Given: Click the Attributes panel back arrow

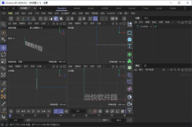Looking at the screenshot, I should [x=164, y=70].
